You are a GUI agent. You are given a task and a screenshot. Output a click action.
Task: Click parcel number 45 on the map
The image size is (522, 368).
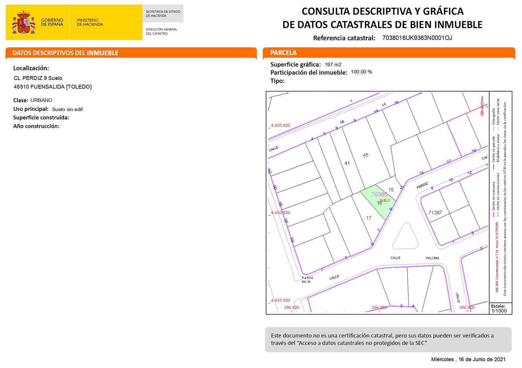tap(365, 155)
